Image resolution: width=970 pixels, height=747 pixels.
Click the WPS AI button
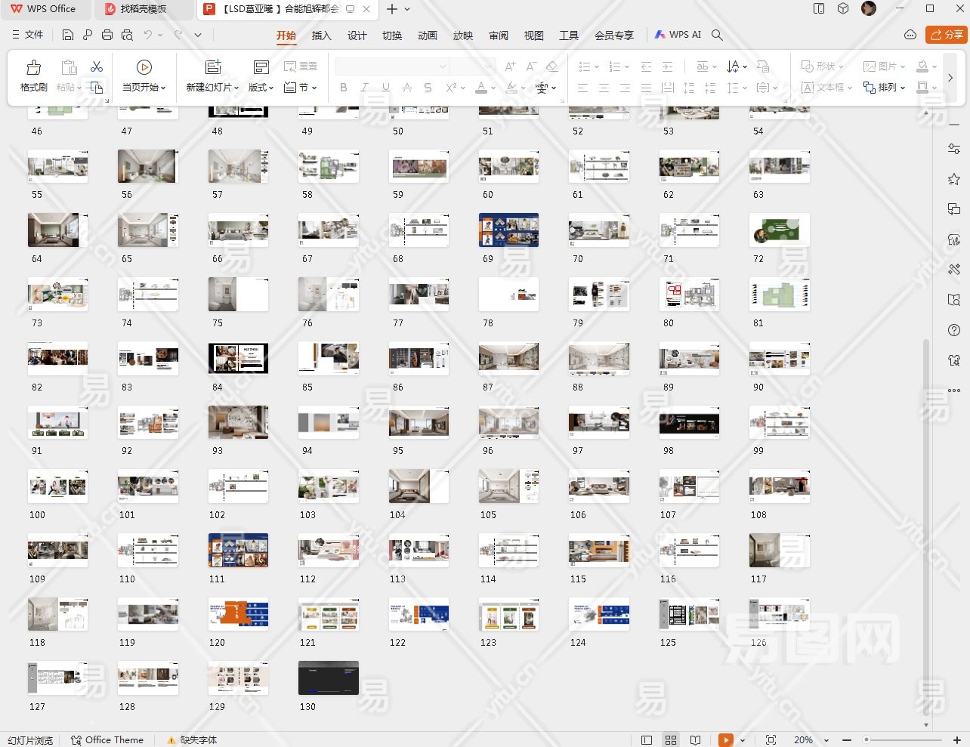click(x=678, y=35)
